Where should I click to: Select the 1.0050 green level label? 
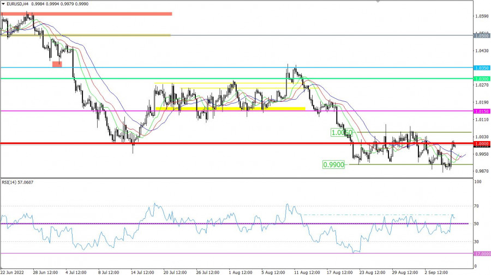(x=342, y=132)
